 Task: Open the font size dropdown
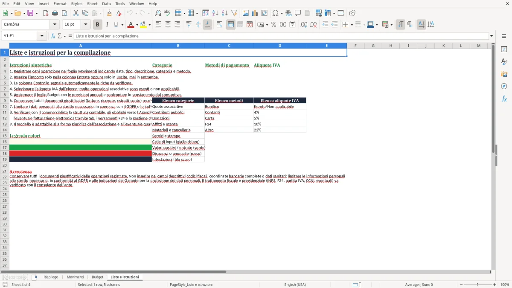(85, 25)
